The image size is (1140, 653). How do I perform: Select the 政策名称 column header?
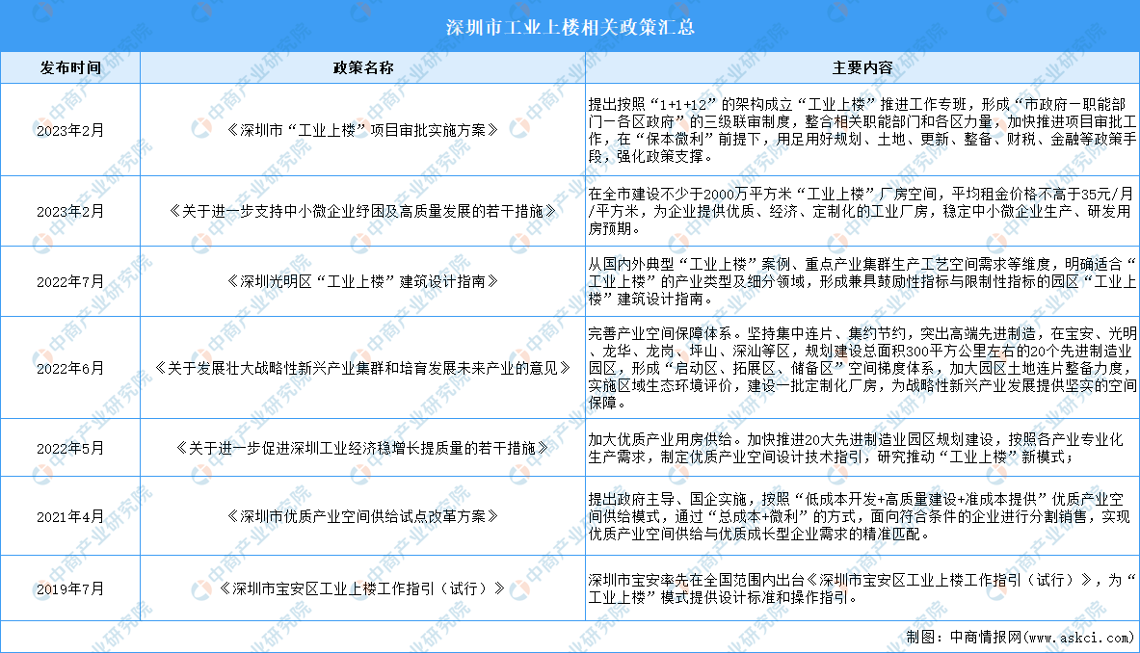[362, 67]
